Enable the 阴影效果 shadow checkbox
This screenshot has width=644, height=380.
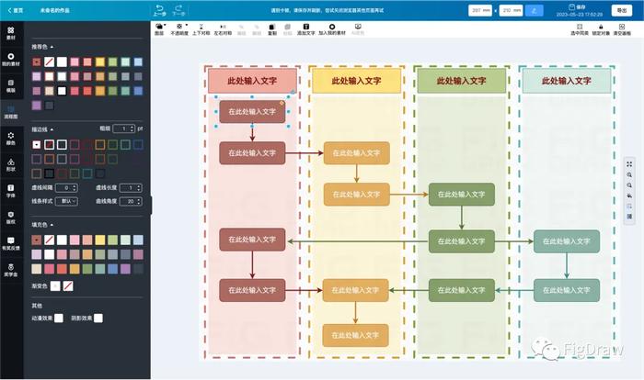[x=98, y=319]
